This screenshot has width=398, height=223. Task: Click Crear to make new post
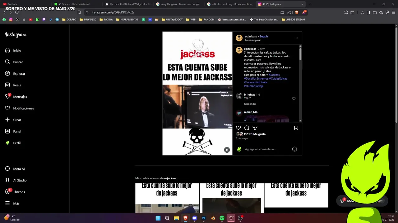tap(13, 120)
